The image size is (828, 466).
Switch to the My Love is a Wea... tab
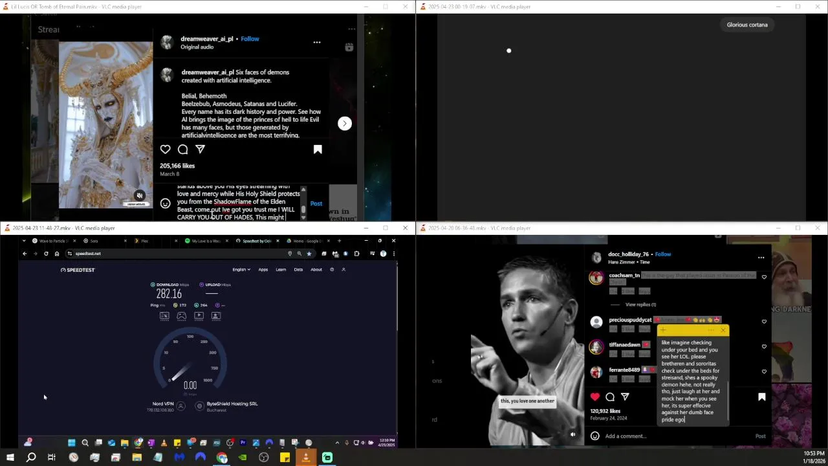point(206,241)
